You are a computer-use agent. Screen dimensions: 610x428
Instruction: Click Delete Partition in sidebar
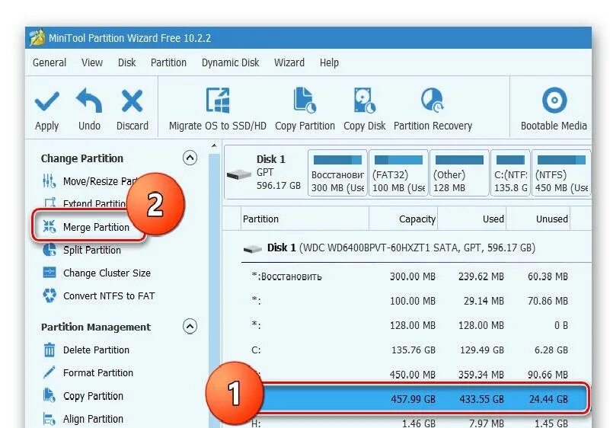(x=85, y=350)
